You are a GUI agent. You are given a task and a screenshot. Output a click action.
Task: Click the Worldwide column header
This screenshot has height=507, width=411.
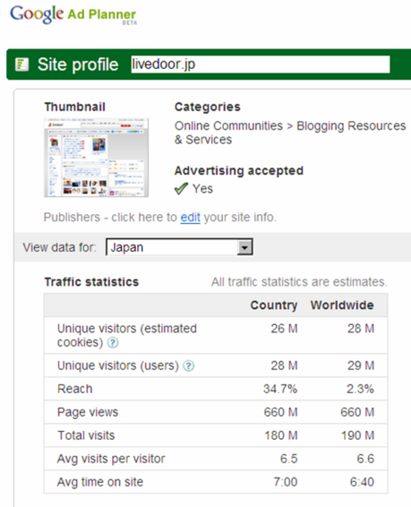pyautogui.click(x=342, y=305)
